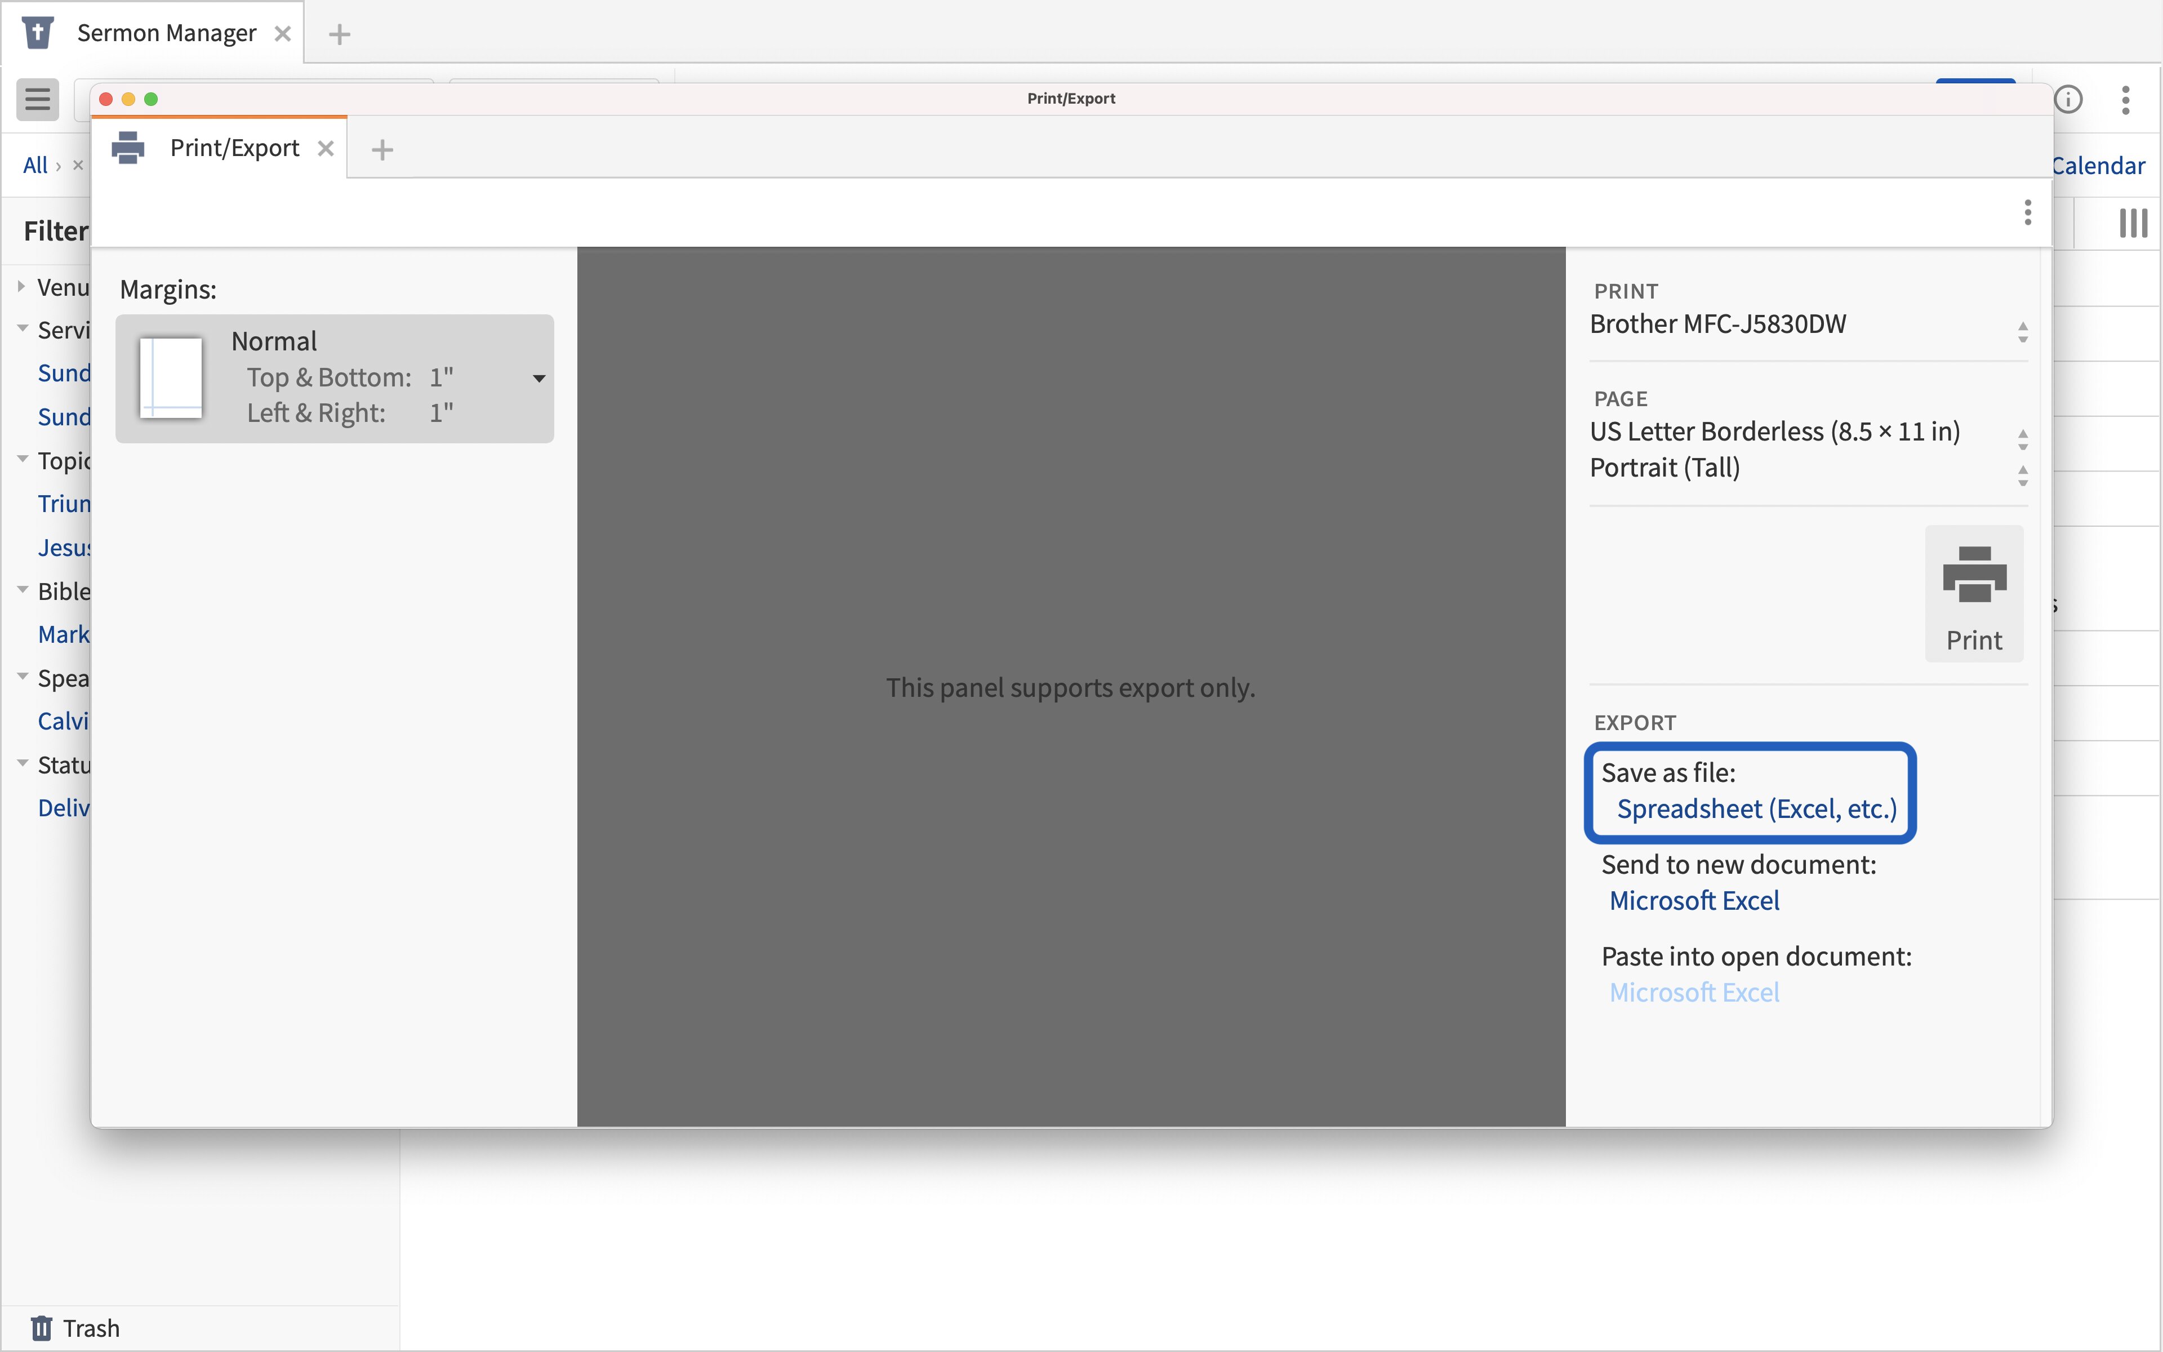2163x1352 pixels.
Task: Click the 'Left & Right: 1"' margin text
Action: click(350, 413)
